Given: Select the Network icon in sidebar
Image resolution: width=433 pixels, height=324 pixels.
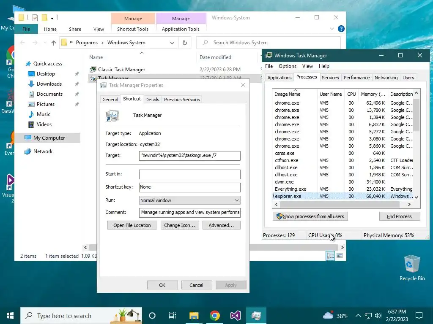Looking at the screenshot, I should 27,151.
